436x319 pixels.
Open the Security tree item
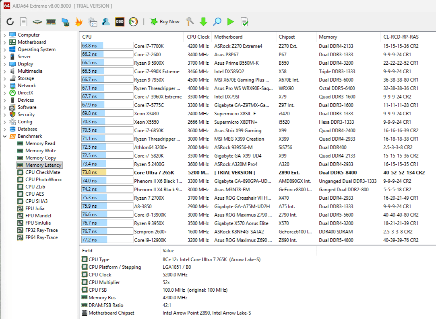[26, 115]
